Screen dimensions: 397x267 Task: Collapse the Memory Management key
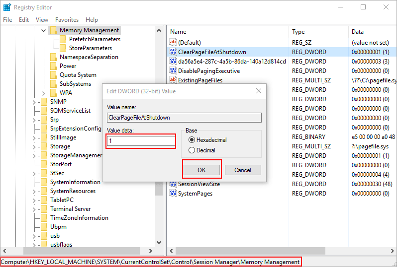pyautogui.click(x=44, y=31)
